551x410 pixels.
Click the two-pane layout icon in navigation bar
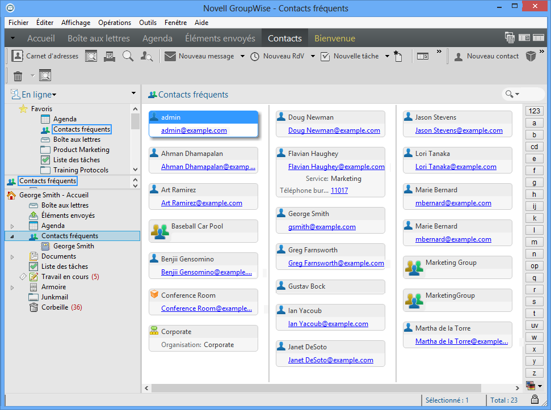click(x=524, y=37)
